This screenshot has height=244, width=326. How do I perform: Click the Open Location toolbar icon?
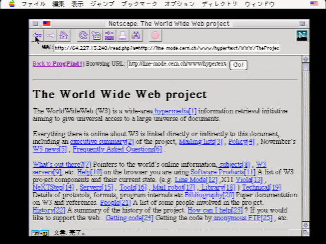click(x=110, y=36)
